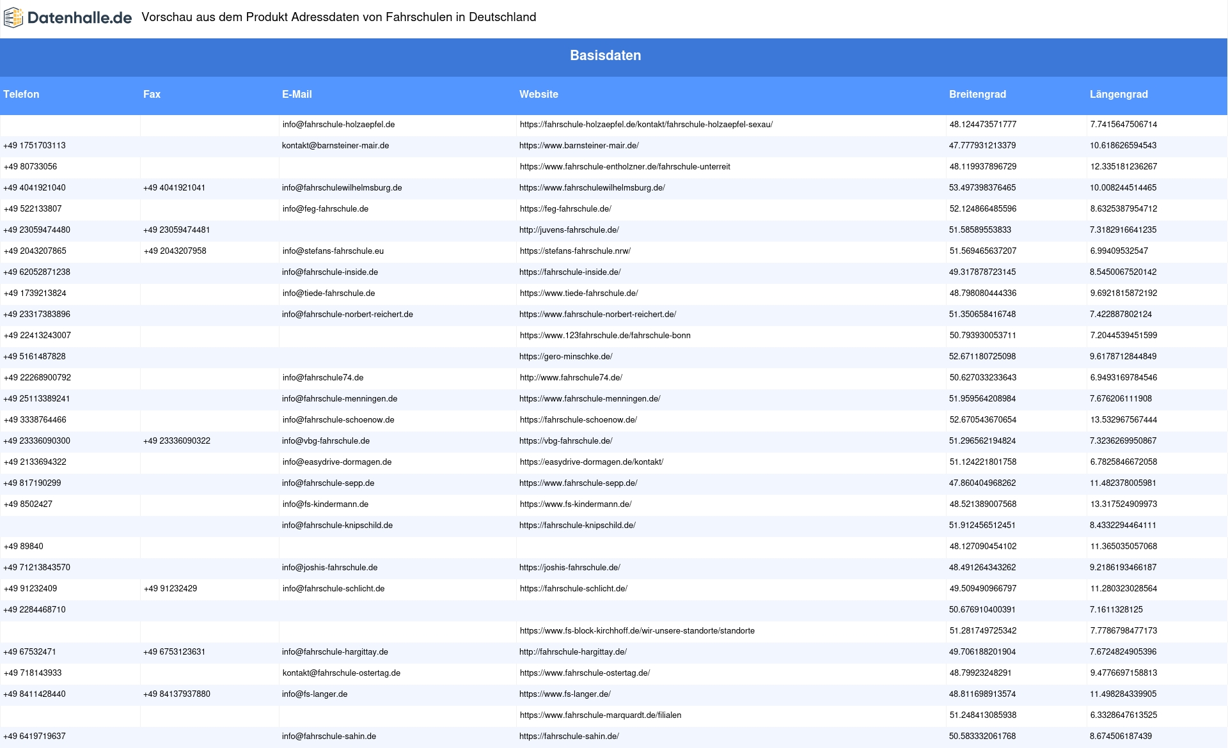
Task: Click the fahrschule-entholzner.de website URL
Action: tap(625, 167)
